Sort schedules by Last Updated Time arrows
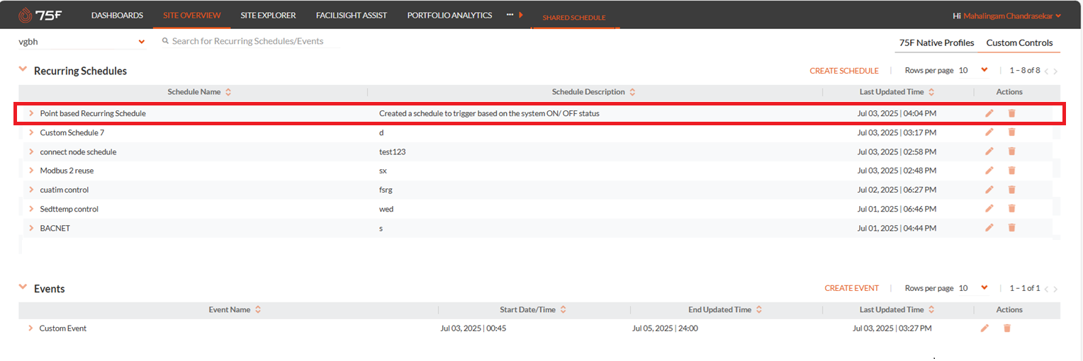This screenshot has height=361, width=1083. click(x=931, y=92)
